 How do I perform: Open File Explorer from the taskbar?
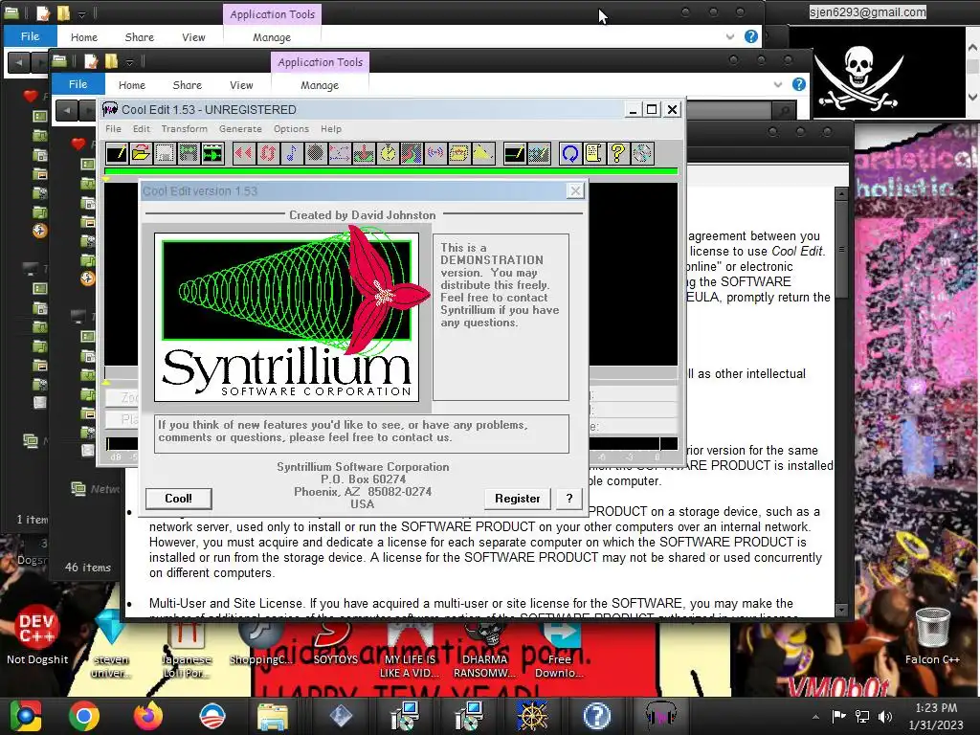tap(273, 716)
